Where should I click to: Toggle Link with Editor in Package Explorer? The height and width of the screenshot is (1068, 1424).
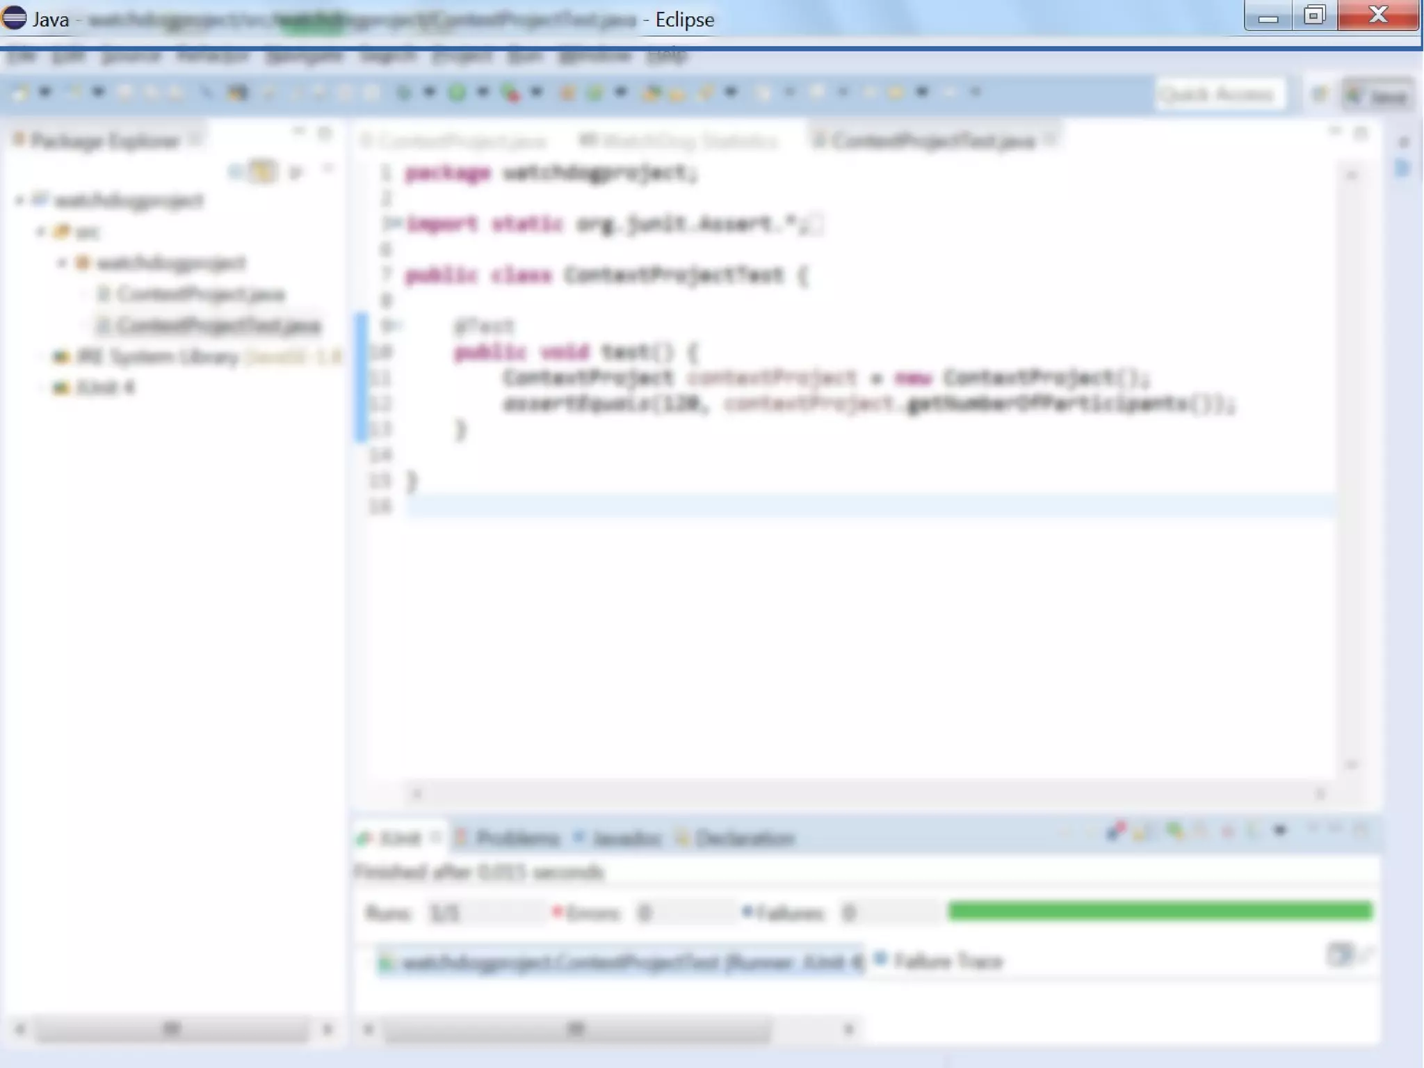tap(263, 171)
